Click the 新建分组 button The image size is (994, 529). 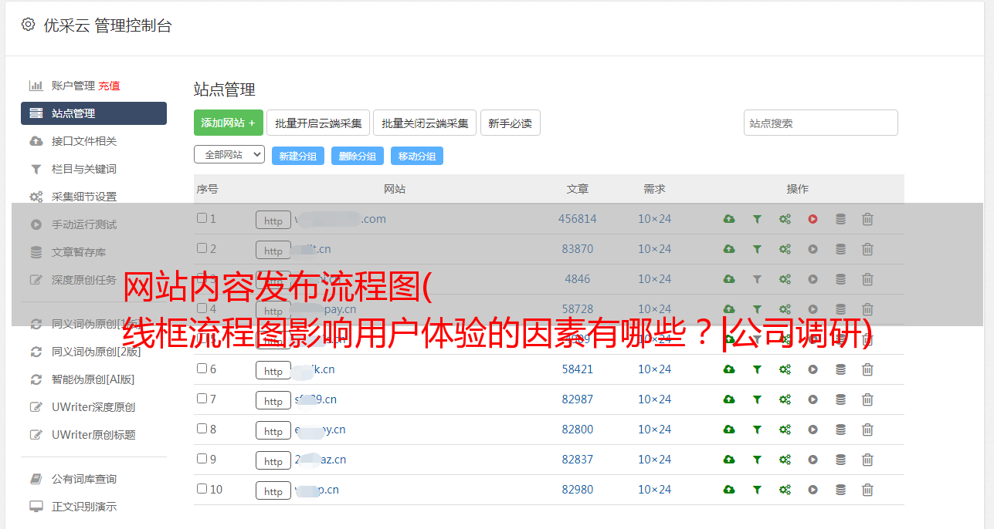click(x=298, y=156)
